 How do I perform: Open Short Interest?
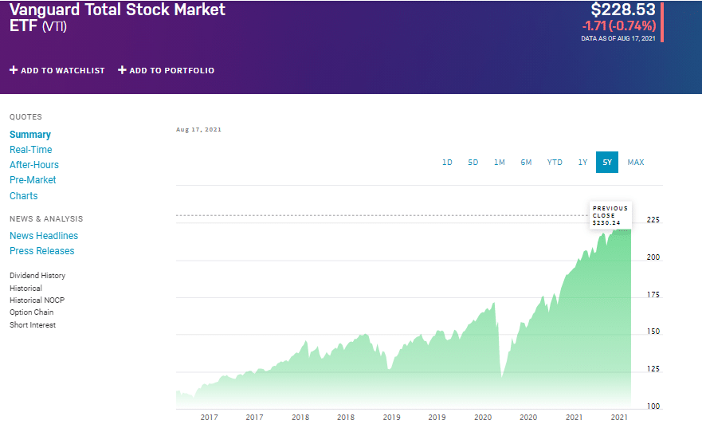click(33, 324)
